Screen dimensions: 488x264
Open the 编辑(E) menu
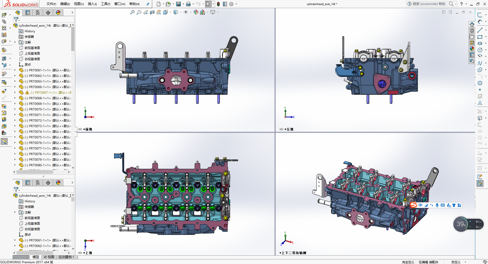point(65,4)
